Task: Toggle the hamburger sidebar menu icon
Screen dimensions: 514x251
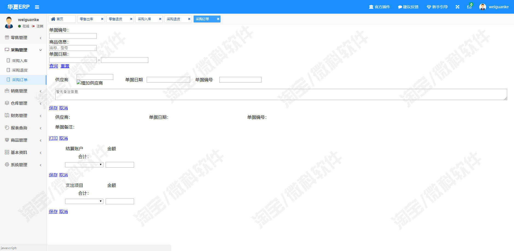Action: (x=37, y=7)
